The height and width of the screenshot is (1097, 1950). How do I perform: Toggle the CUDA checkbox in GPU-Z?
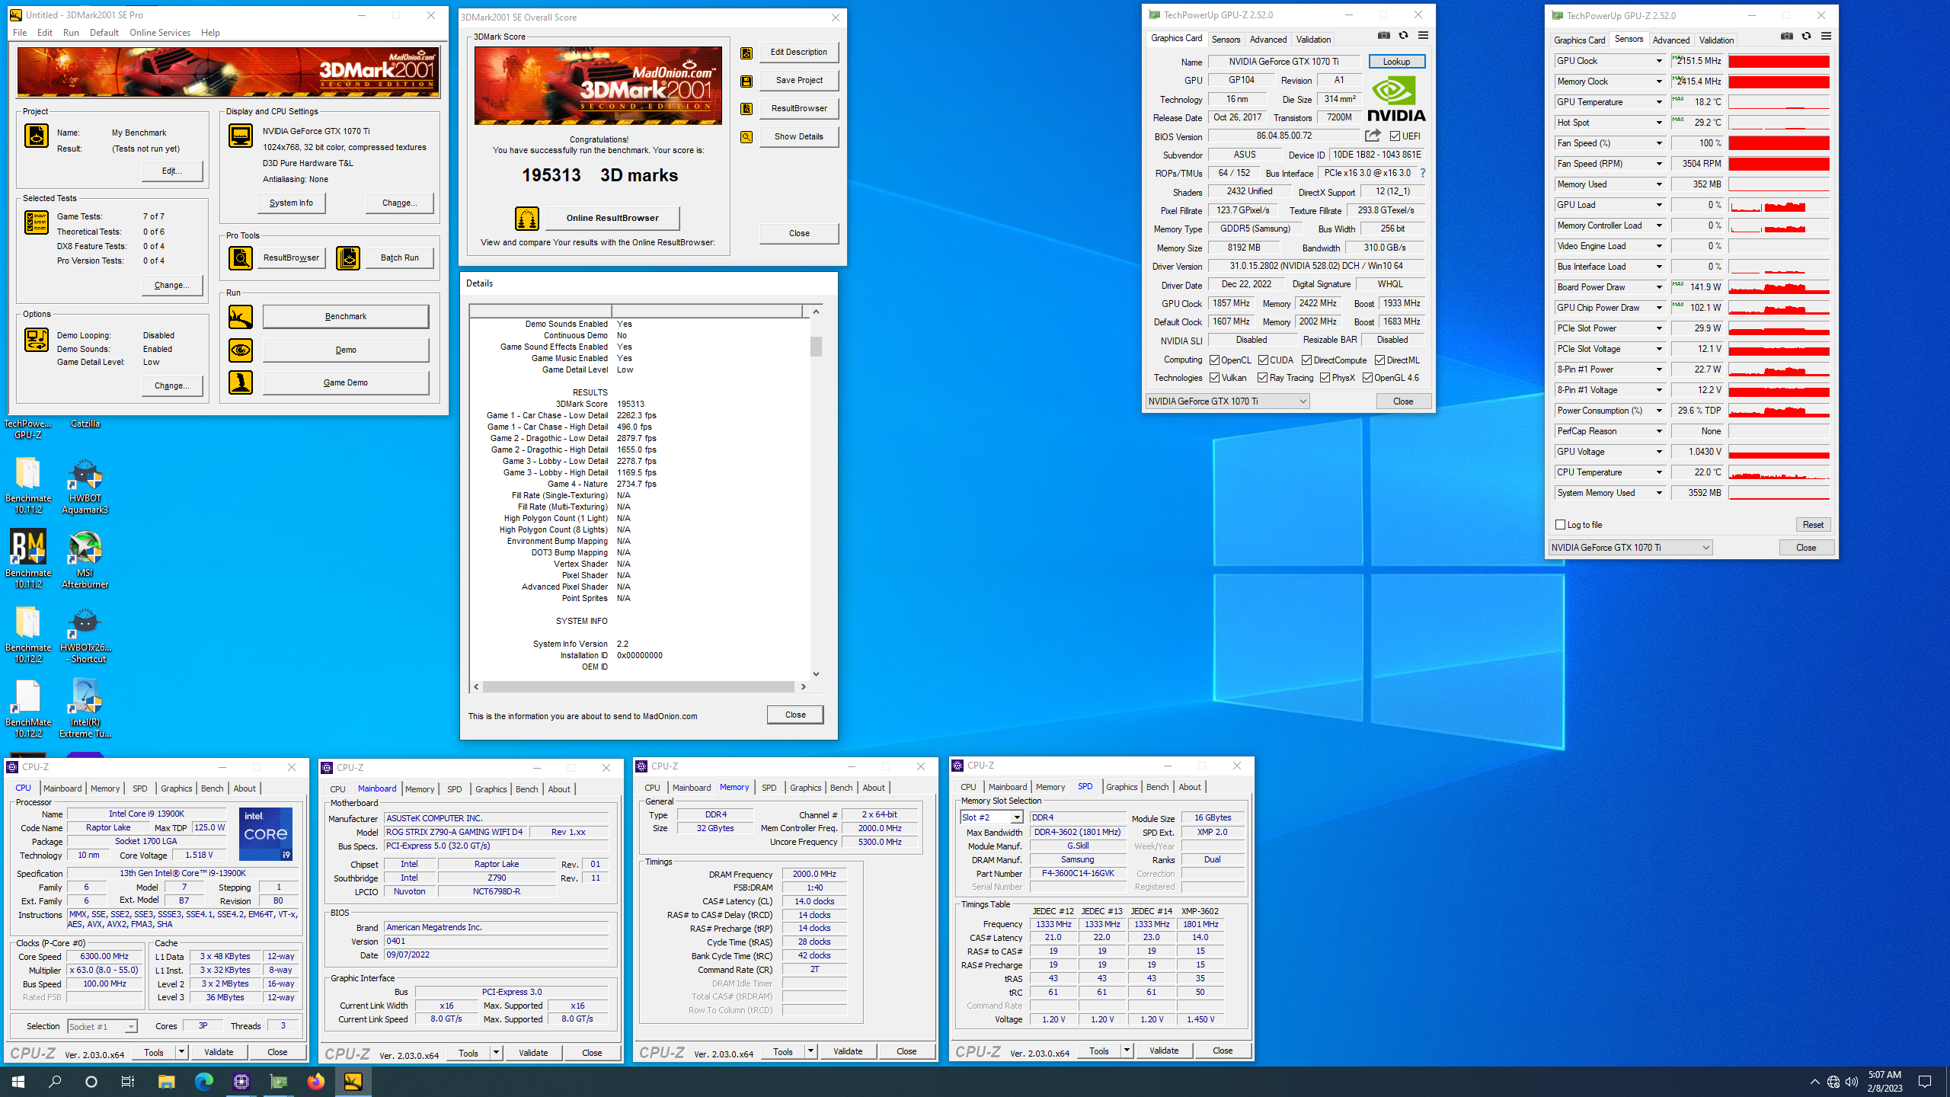point(1263,360)
